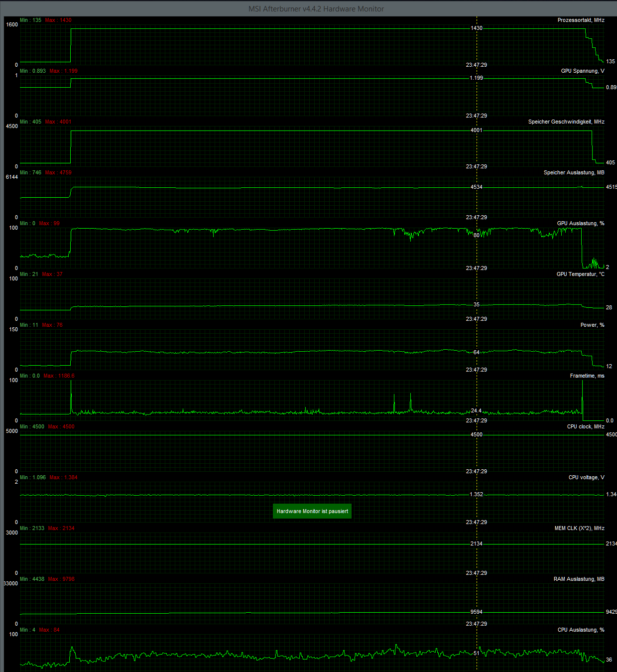Select the 'CPU voltage, V' graph label
The width and height of the screenshot is (617, 672).
[586, 478]
